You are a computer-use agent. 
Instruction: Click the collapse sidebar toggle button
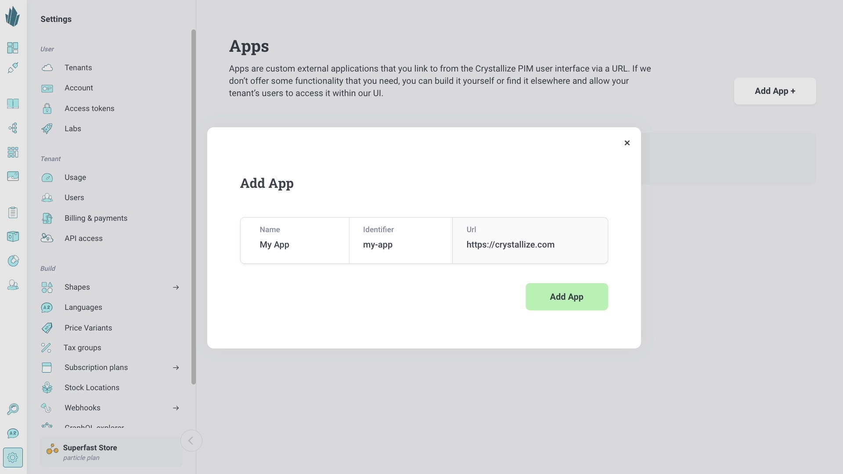pos(191,441)
